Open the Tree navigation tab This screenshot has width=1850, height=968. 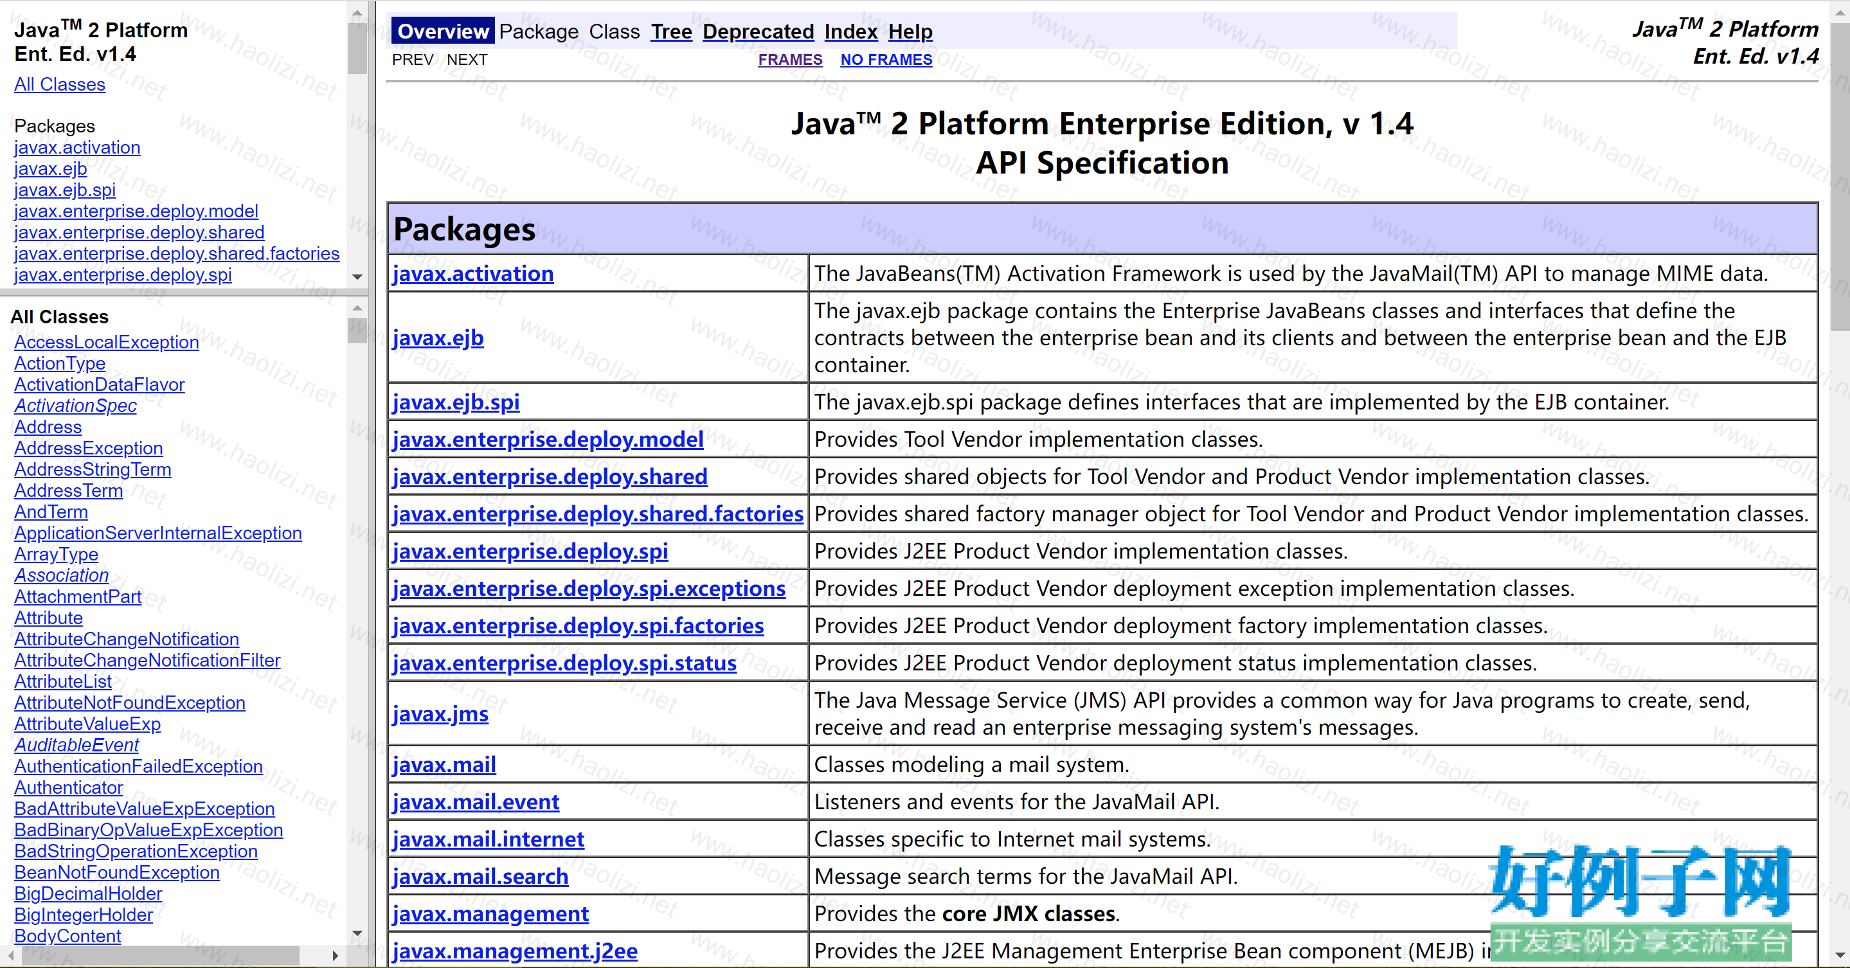(670, 31)
